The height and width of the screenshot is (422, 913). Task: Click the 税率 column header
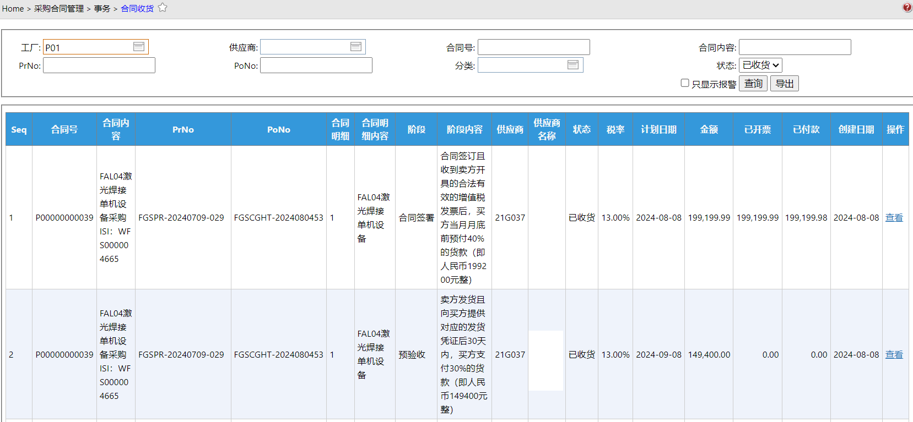615,129
